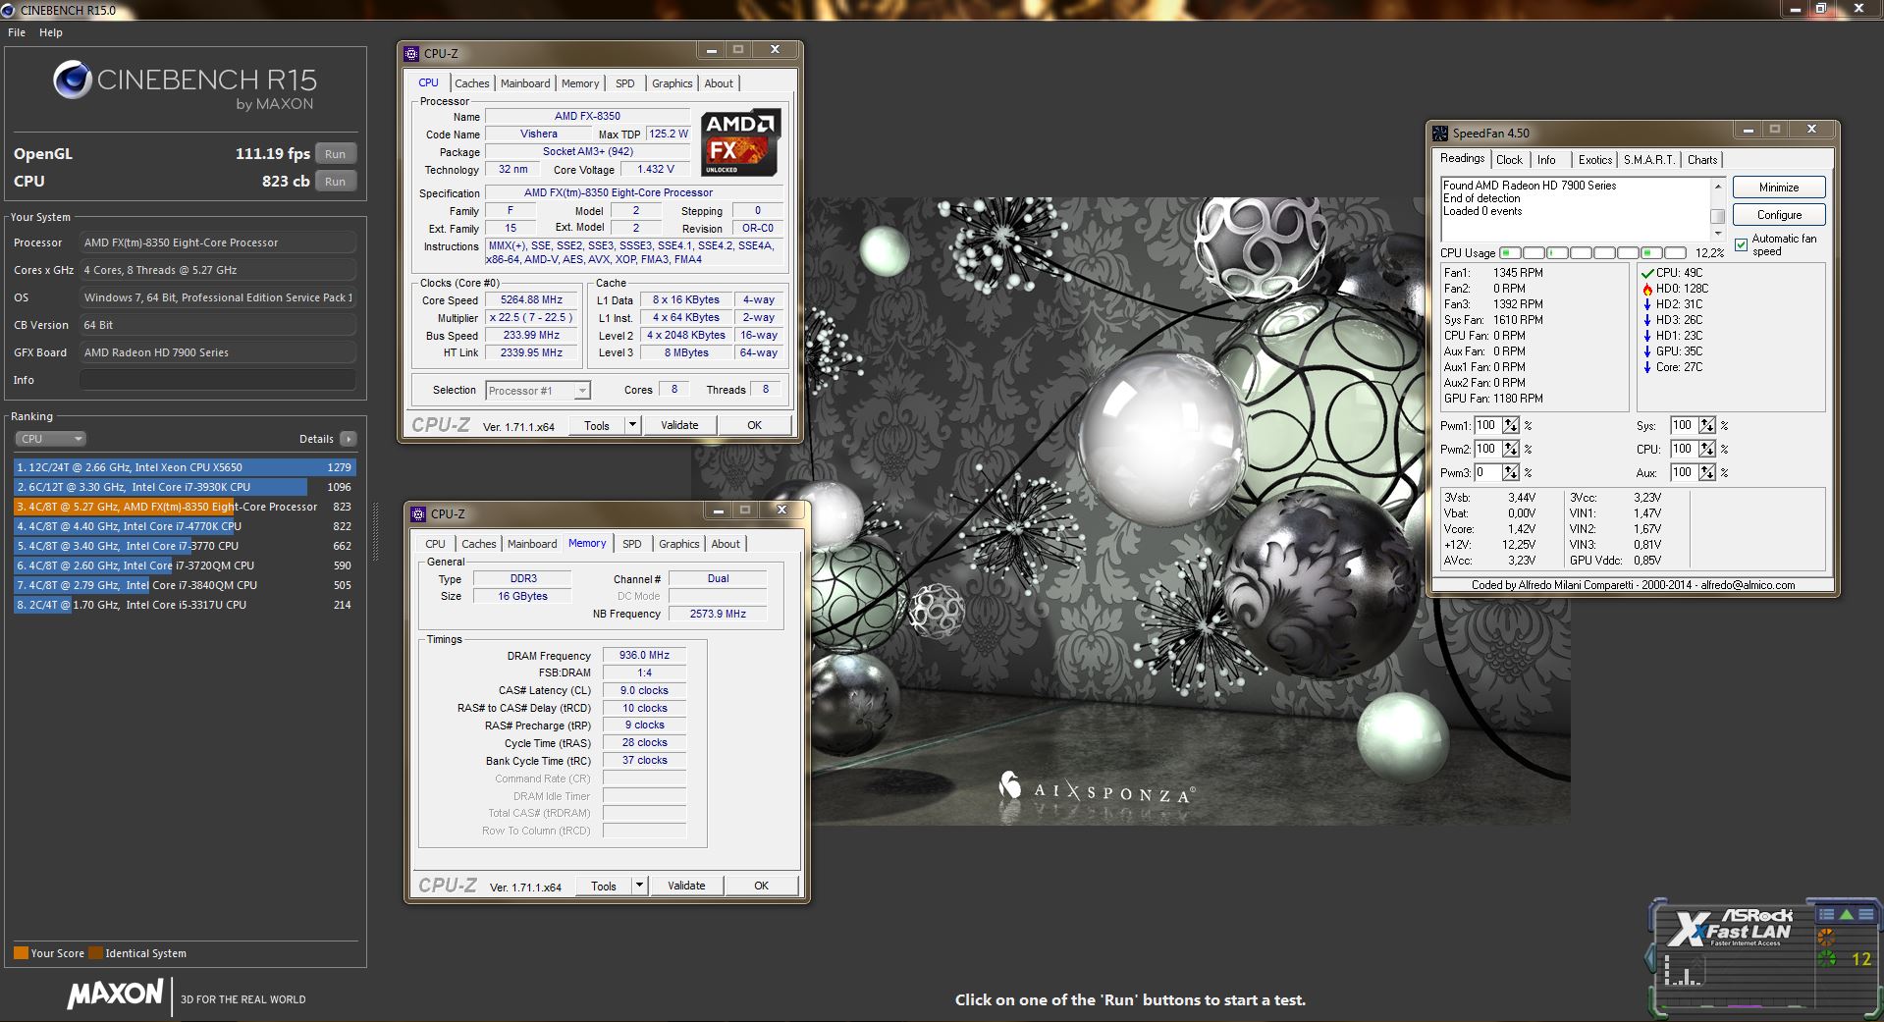Adjust the Pwm3 stepper in SpeedFan
Image resolution: width=1884 pixels, height=1022 pixels.
pyautogui.click(x=1511, y=473)
